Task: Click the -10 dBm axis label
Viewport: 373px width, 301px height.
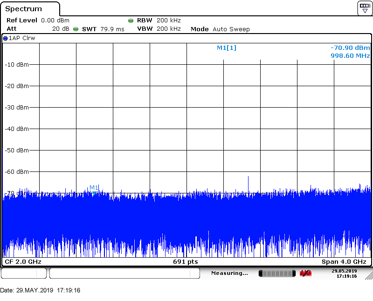Action: [17, 65]
